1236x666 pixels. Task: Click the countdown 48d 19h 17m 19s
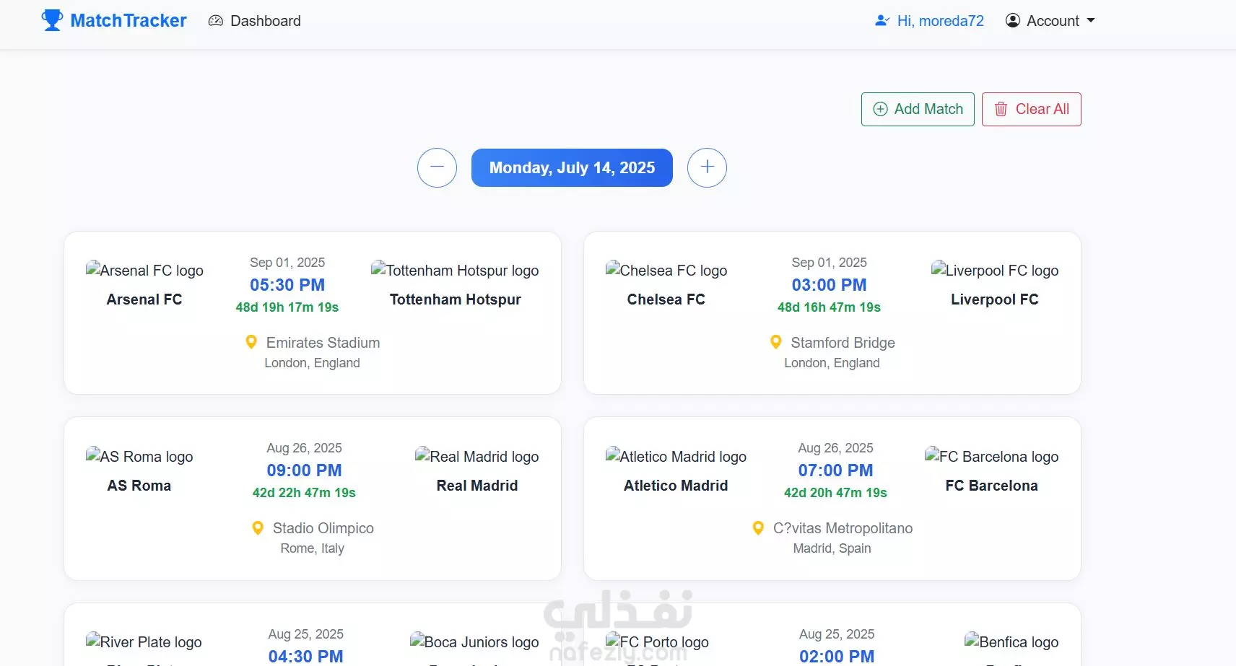click(287, 307)
